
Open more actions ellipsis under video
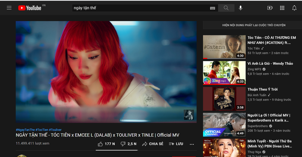(x=192, y=144)
